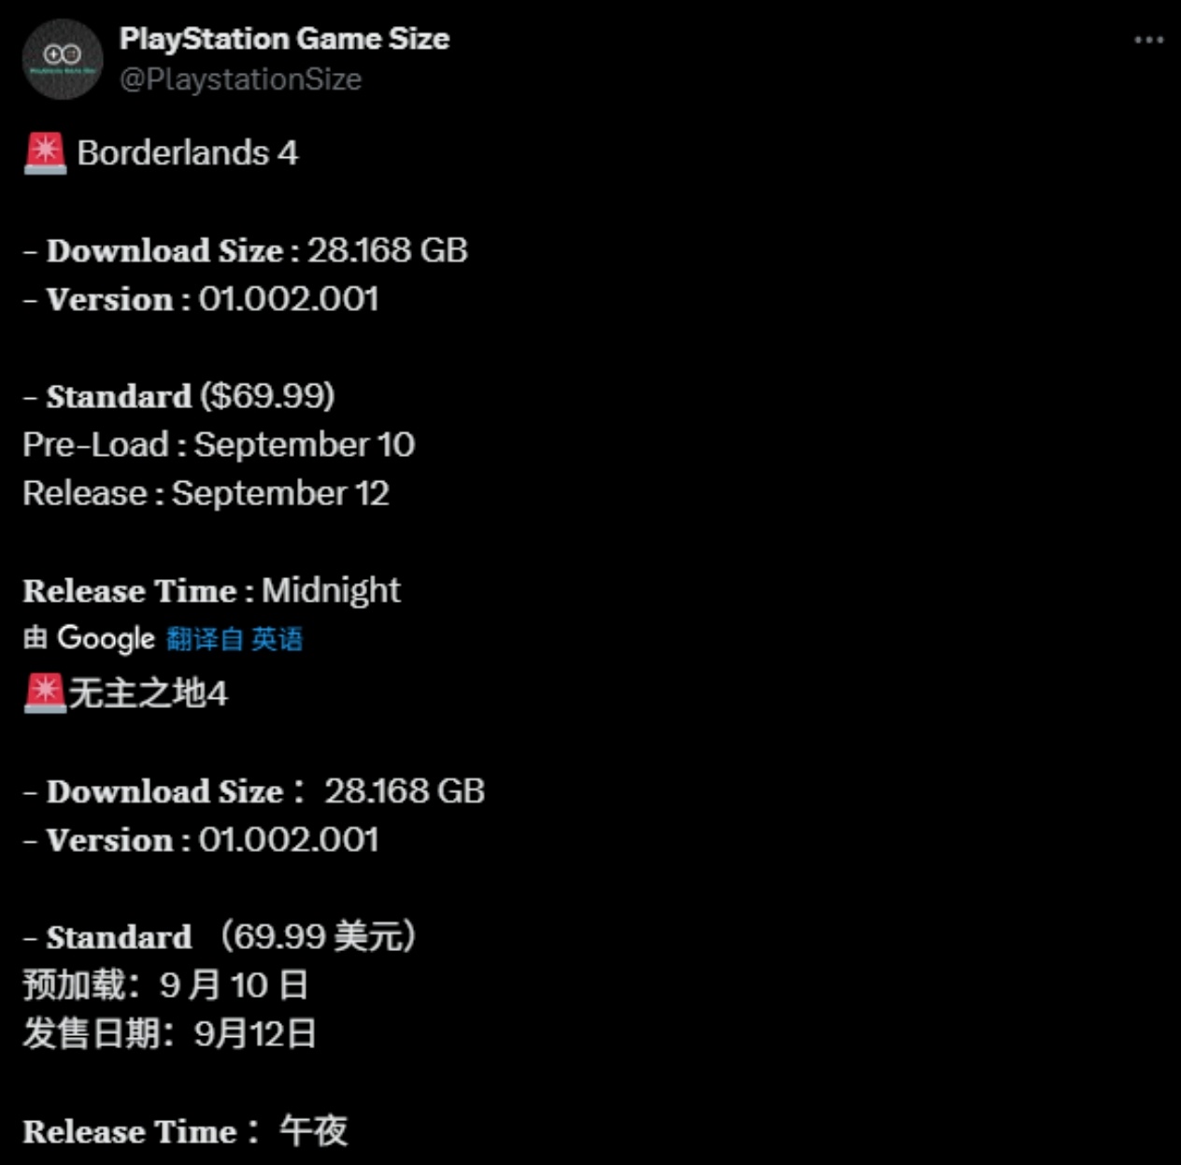Open the PlayStation Game Size profile avatar

pos(63,59)
